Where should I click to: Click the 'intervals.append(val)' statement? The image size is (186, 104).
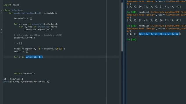click(38, 29)
